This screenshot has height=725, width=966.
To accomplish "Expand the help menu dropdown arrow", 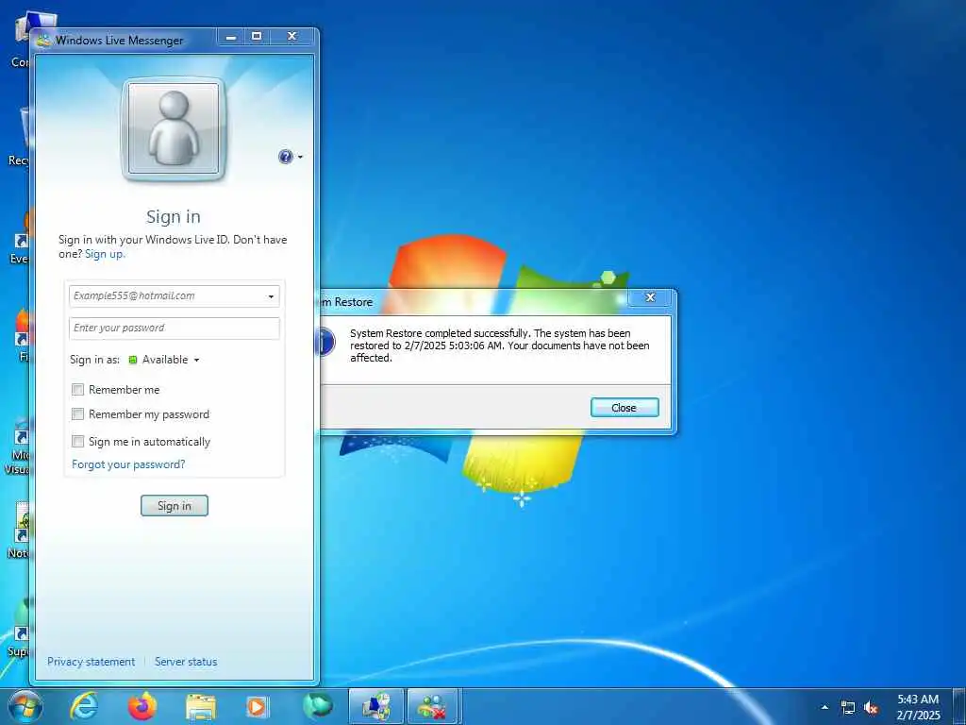I will point(300,158).
